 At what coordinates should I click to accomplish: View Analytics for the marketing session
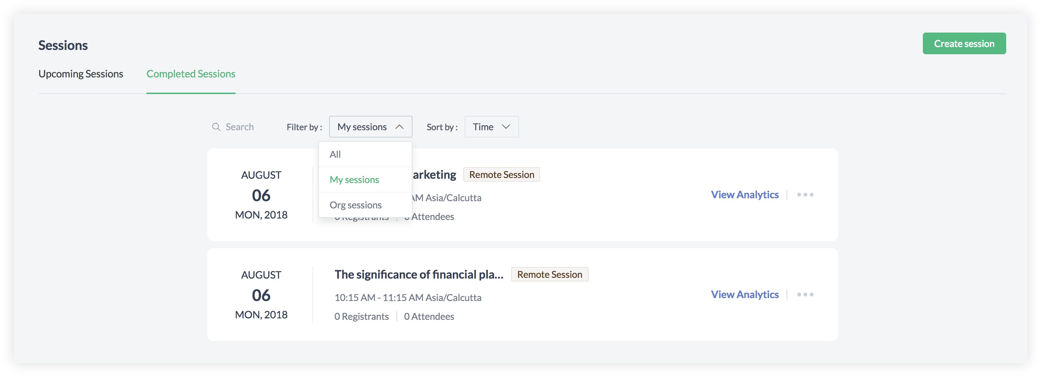click(745, 195)
